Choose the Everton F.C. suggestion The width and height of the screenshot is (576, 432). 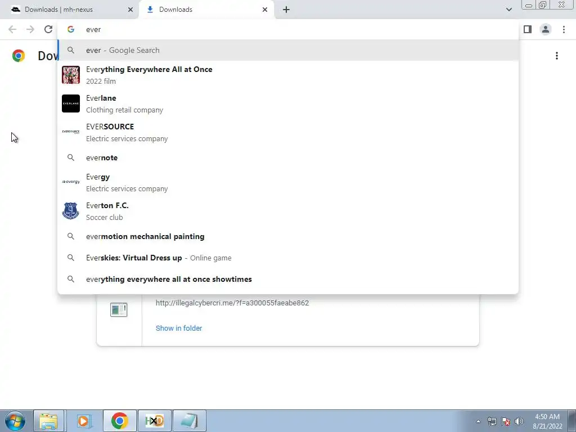click(288, 211)
